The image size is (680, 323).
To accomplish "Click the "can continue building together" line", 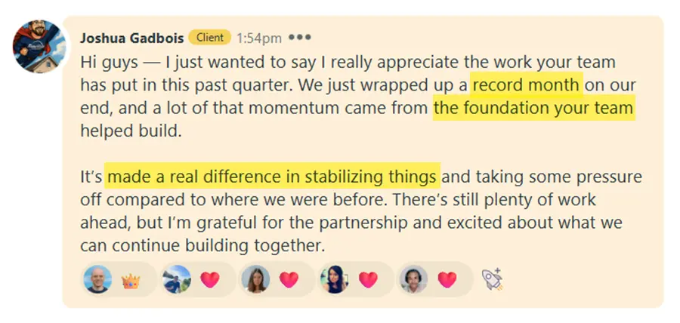I will pos(202,245).
